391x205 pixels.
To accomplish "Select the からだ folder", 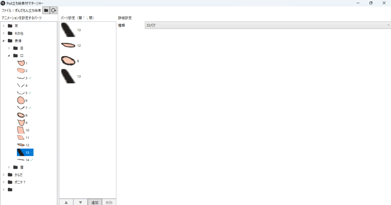I will click(18, 175).
